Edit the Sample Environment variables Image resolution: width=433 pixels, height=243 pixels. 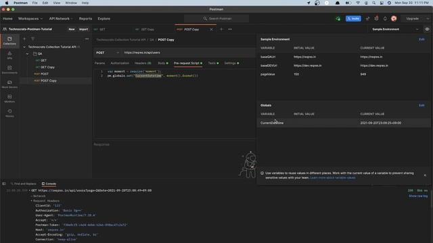(421, 39)
